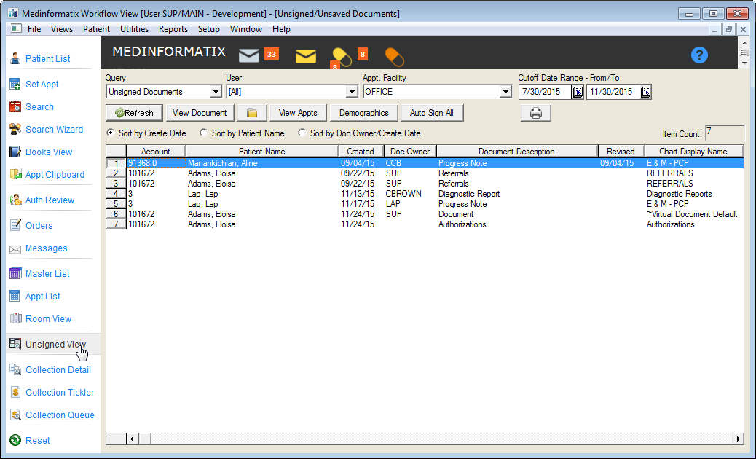Open the Utilities menu
The height and width of the screenshot is (459, 756).
click(x=135, y=29)
